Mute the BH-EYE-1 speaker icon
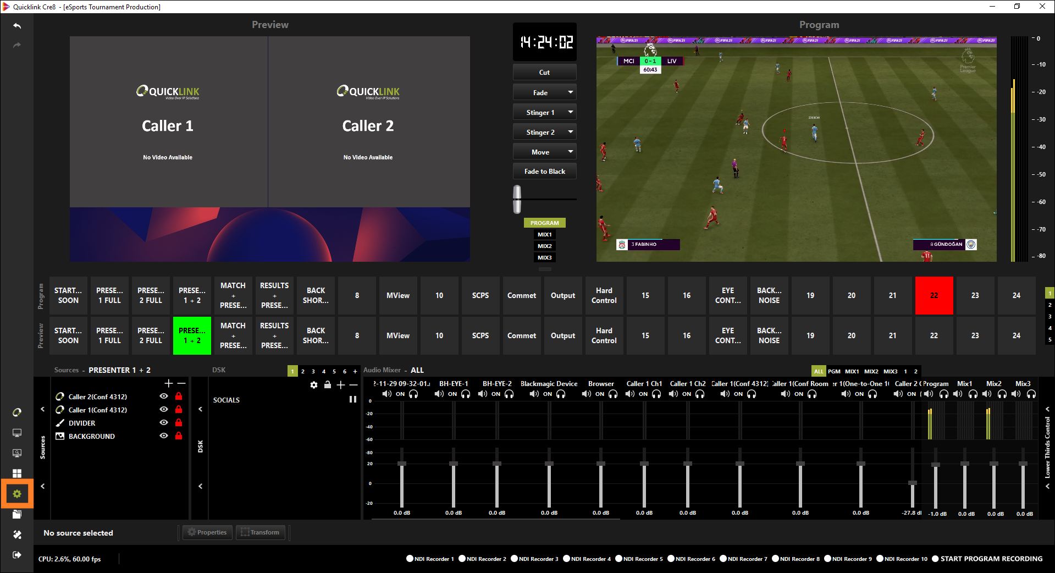The width and height of the screenshot is (1055, 573). pos(439,394)
